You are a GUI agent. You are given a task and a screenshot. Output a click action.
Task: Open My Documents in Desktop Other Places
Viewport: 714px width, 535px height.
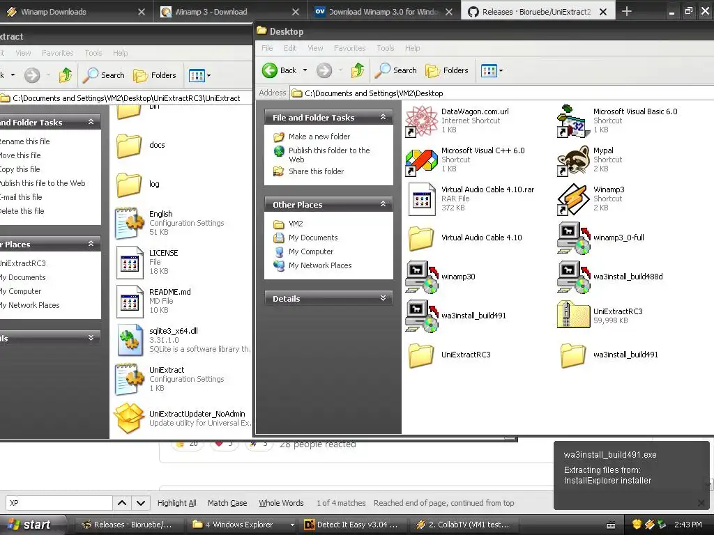pos(313,238)
